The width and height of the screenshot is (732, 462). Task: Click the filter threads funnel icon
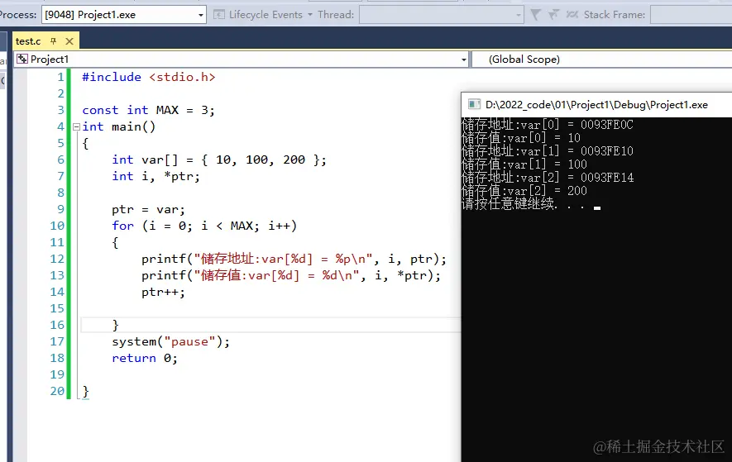click(535, 15)
